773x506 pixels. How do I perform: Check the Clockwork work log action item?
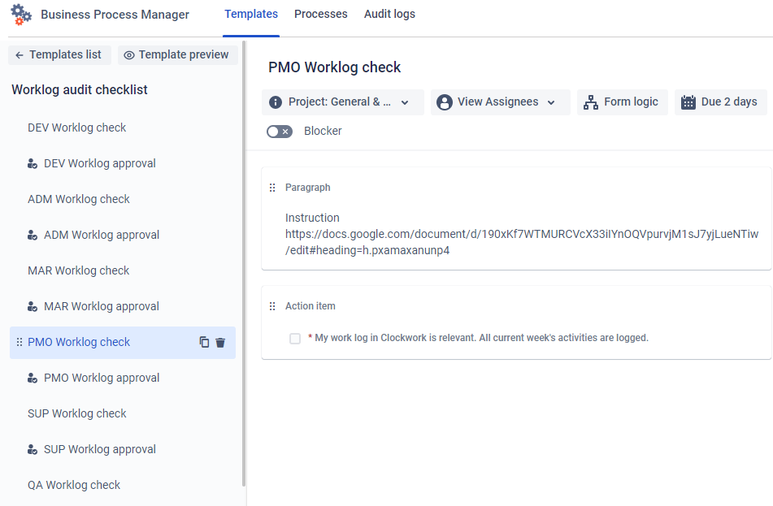295,339
